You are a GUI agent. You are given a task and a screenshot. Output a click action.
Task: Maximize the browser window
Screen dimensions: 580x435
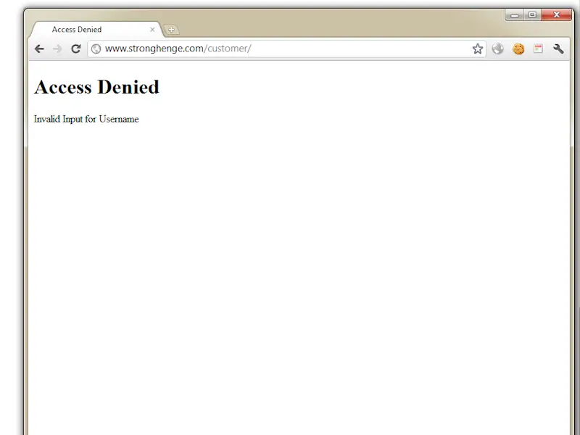(532, 15)
